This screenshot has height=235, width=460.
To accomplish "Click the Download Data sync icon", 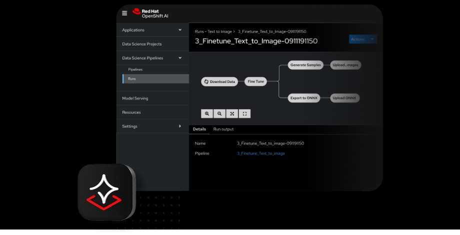I will pos(206,82).
